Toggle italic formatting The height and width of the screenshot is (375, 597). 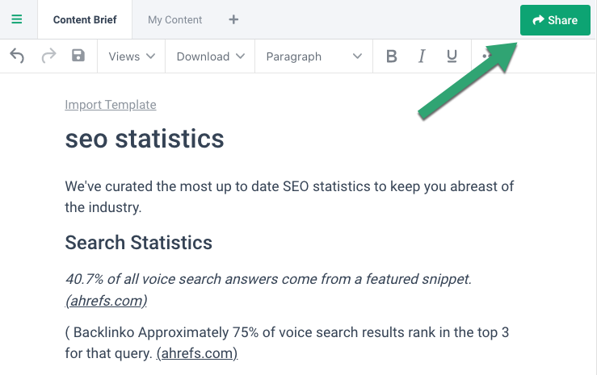(x=422, y=56)
